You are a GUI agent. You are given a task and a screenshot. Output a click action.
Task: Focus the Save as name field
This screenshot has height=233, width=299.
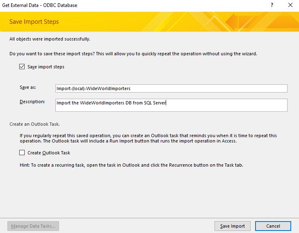pos(171,88)
